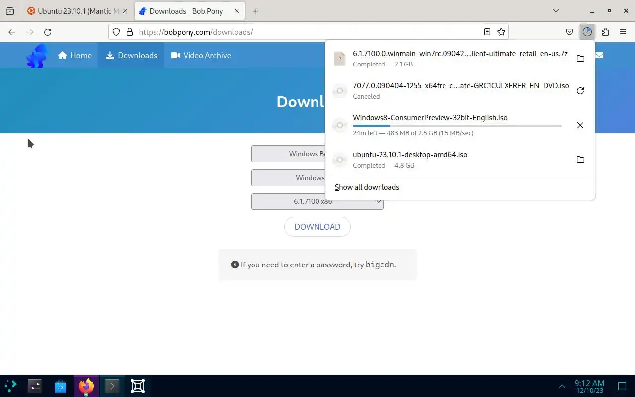Open the application launcher on taskbar
The width and height of the screenshot is (635, 397).
coord(11,386)
